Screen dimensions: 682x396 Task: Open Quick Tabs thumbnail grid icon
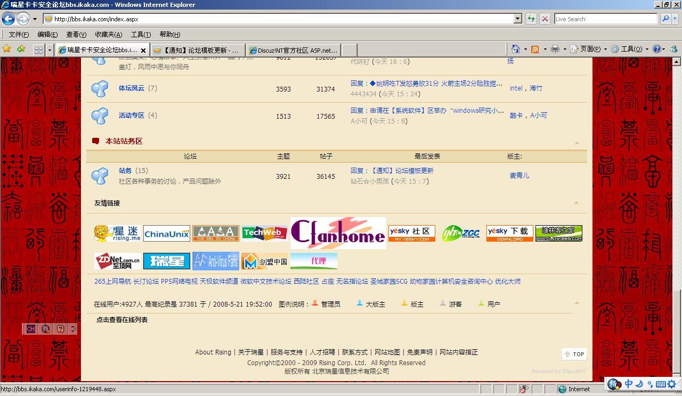click(x=38, y=50)
